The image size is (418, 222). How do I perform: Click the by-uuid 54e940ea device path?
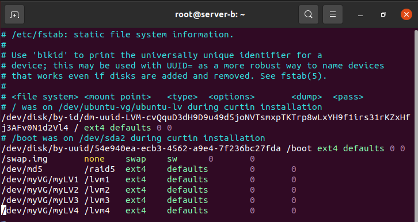(x=140, y=148)
